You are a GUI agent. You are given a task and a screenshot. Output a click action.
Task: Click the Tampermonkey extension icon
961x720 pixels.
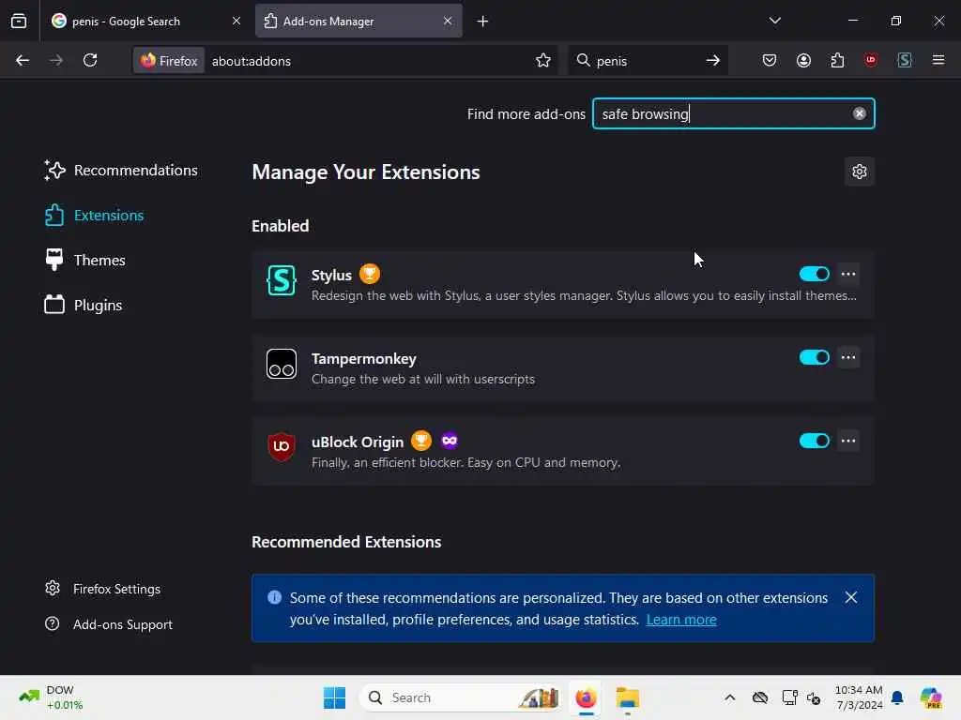pyautogui.click(x=282, y=364)
